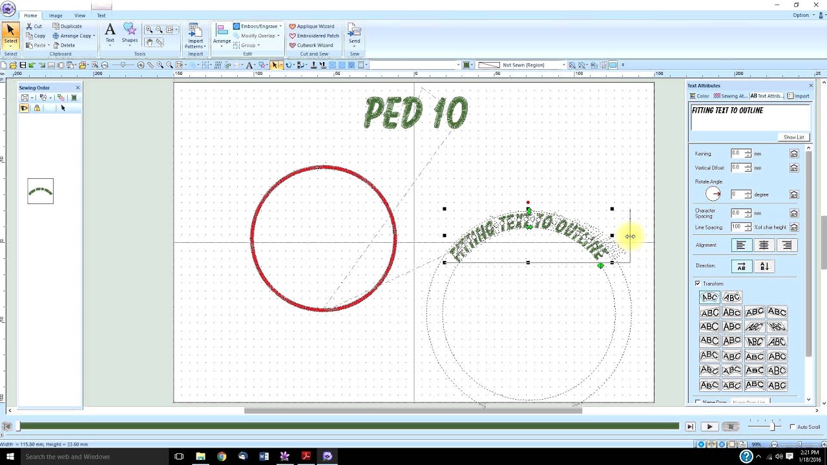Select the text thumbnail in Sewing Order panel
Image resolution: width=827 pixels, height=465 pixels.
tap(40, 191)
